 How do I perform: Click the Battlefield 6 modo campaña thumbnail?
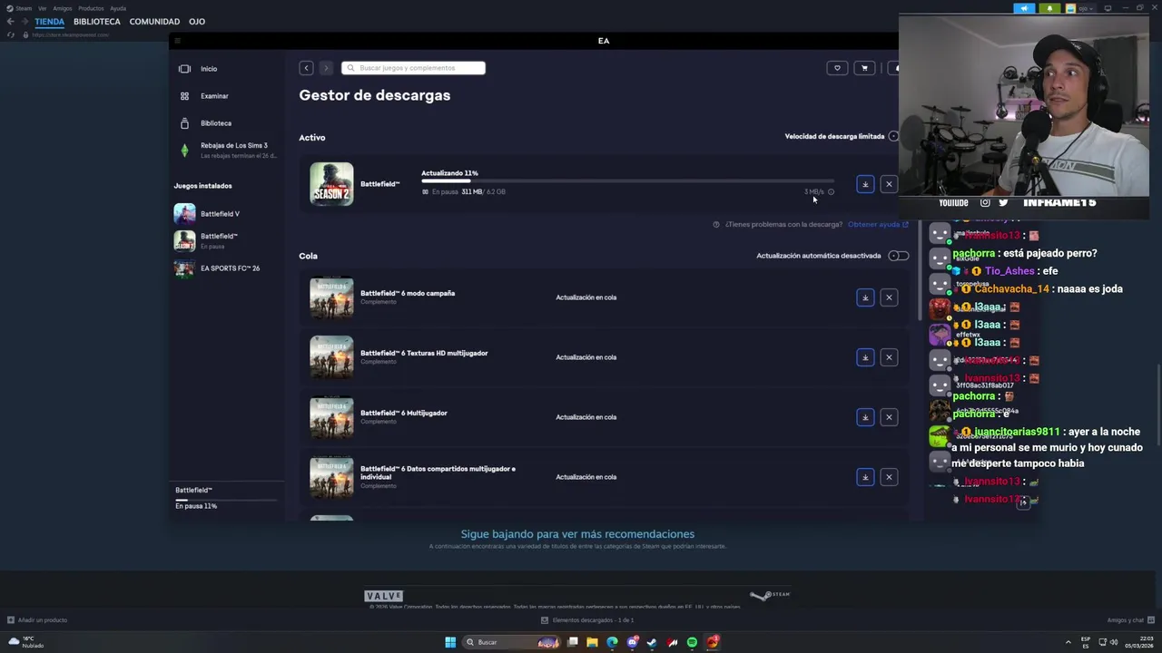point(331,297)
